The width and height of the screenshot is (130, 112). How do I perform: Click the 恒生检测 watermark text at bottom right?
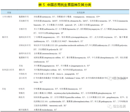(x=119, y=107)
